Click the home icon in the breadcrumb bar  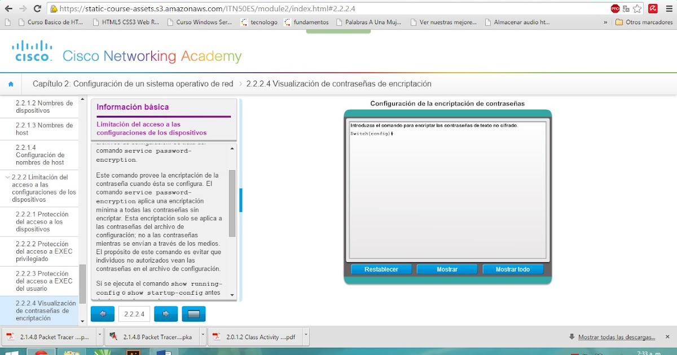tap(11, 83)
